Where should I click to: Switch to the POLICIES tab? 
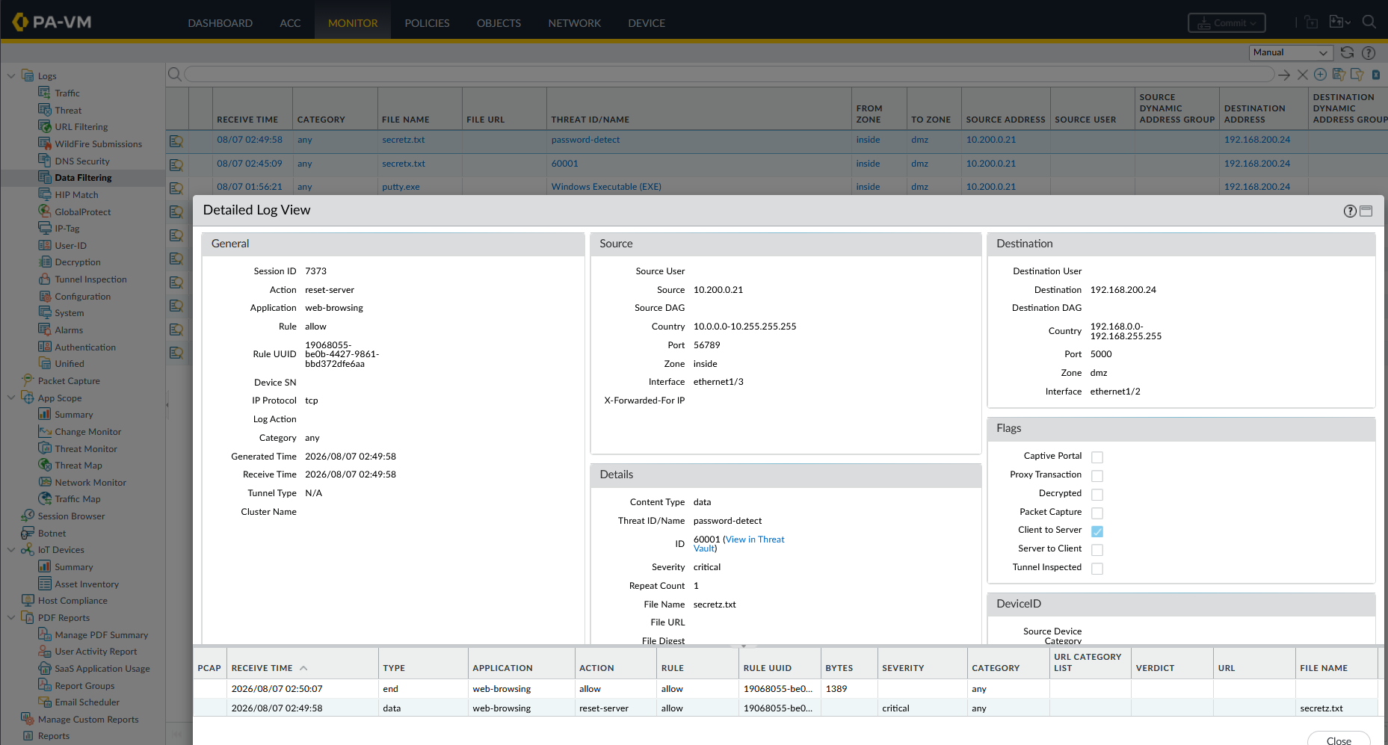tap(427, 23)
